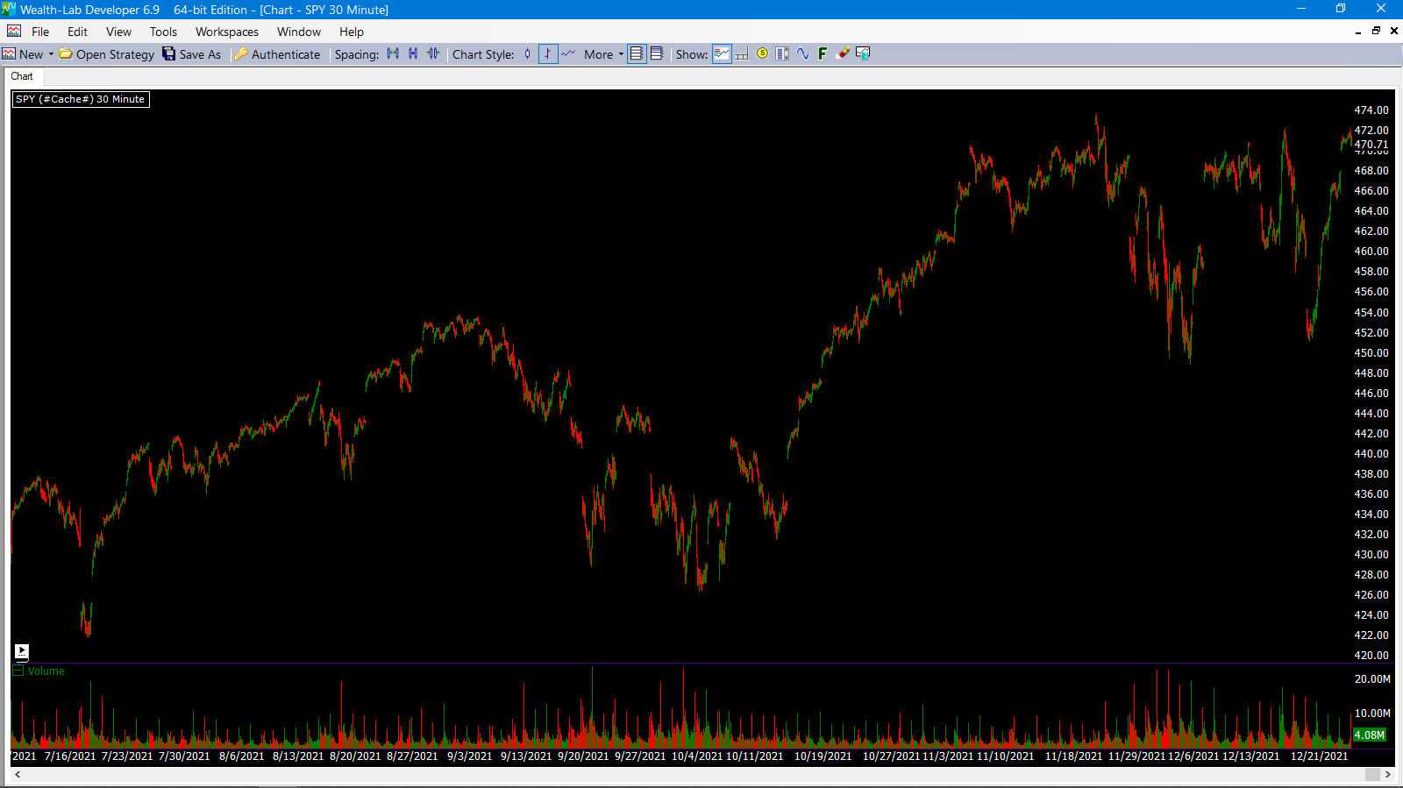
Task: Click the Authenticate button
Action: coord(277,53)
